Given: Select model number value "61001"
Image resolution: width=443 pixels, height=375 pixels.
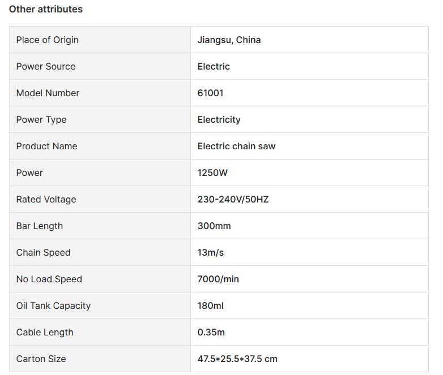Looking at the screenshot, I should [x=210, y=93].
